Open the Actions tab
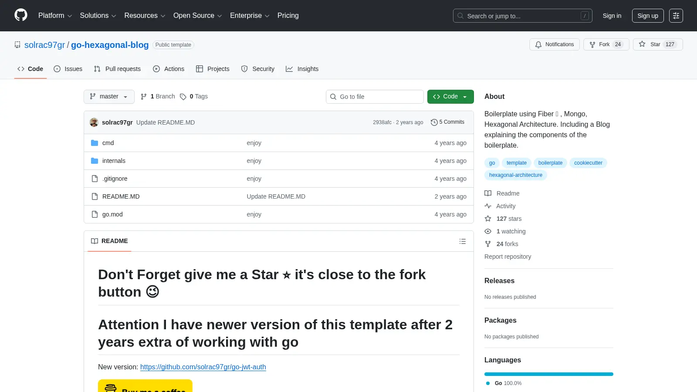697x392 pixels. [x=169, y=69]
